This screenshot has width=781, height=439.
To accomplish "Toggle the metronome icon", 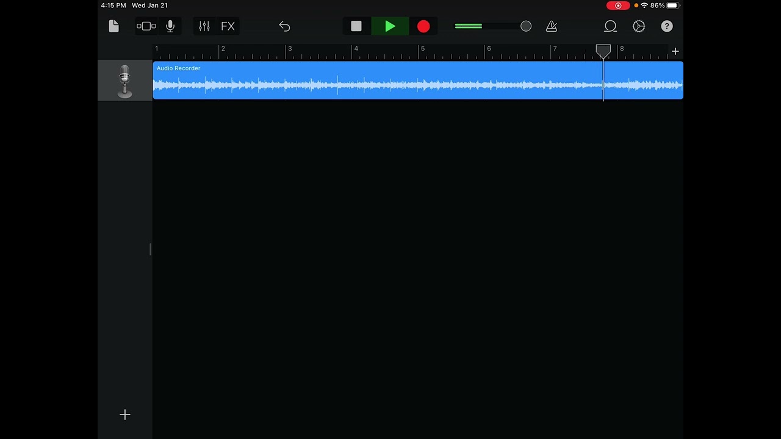I will pyautogui.click(x=552, y=26).
